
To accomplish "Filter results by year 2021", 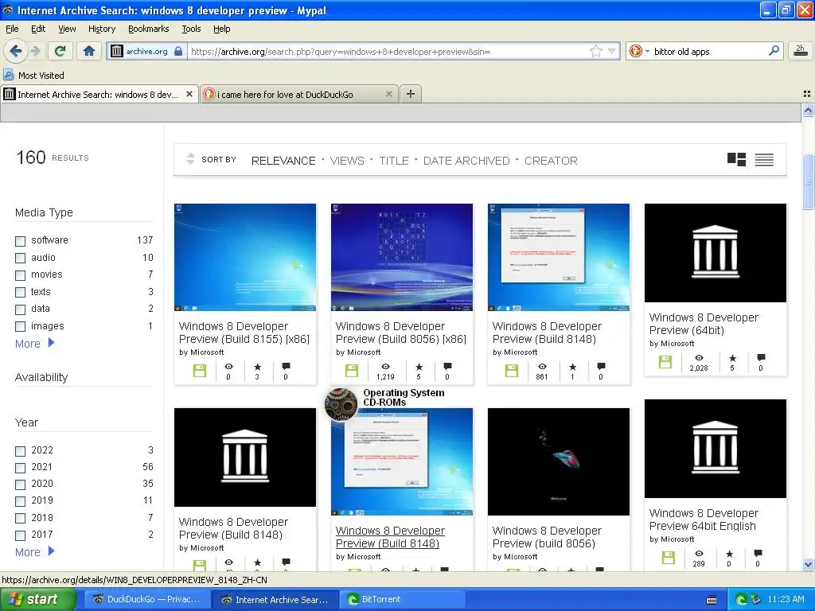I will (20, 468).
